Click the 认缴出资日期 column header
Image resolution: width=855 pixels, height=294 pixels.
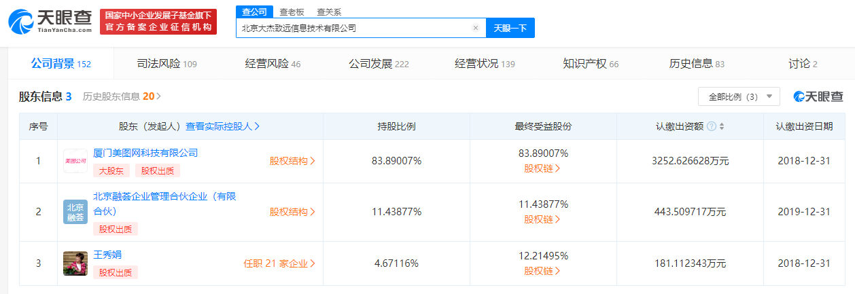[x=804, y=126]
